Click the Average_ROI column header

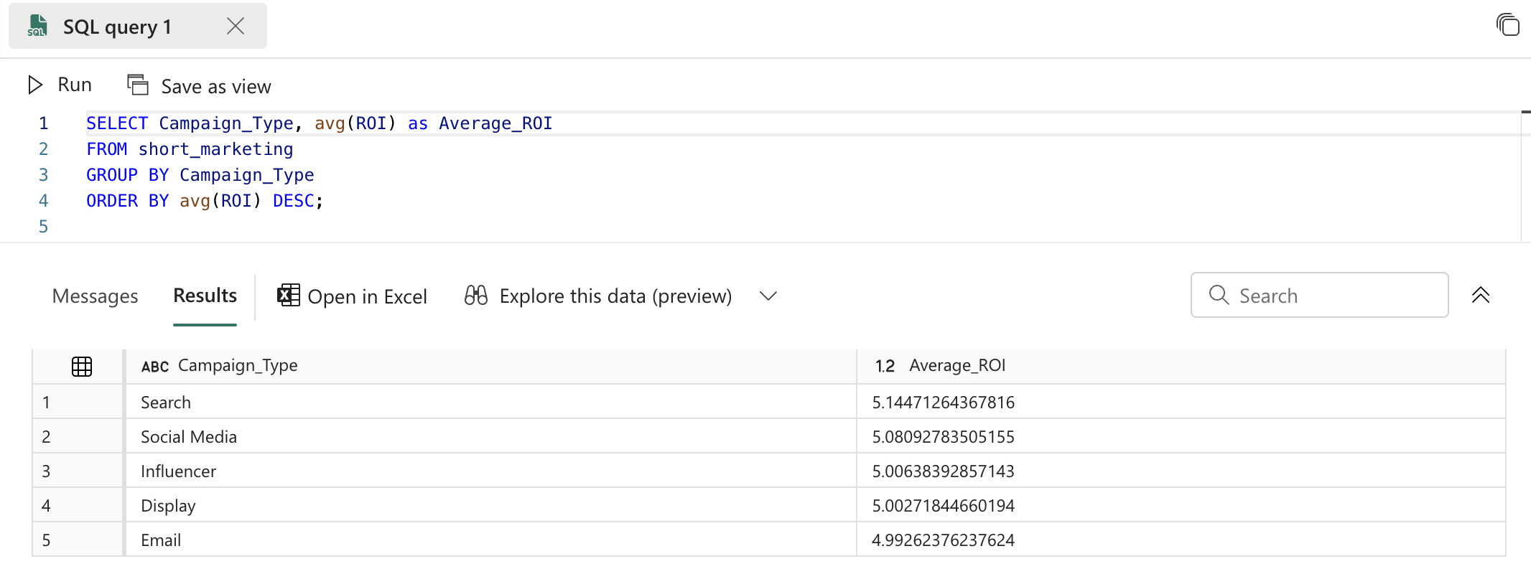pos(1181,366)
